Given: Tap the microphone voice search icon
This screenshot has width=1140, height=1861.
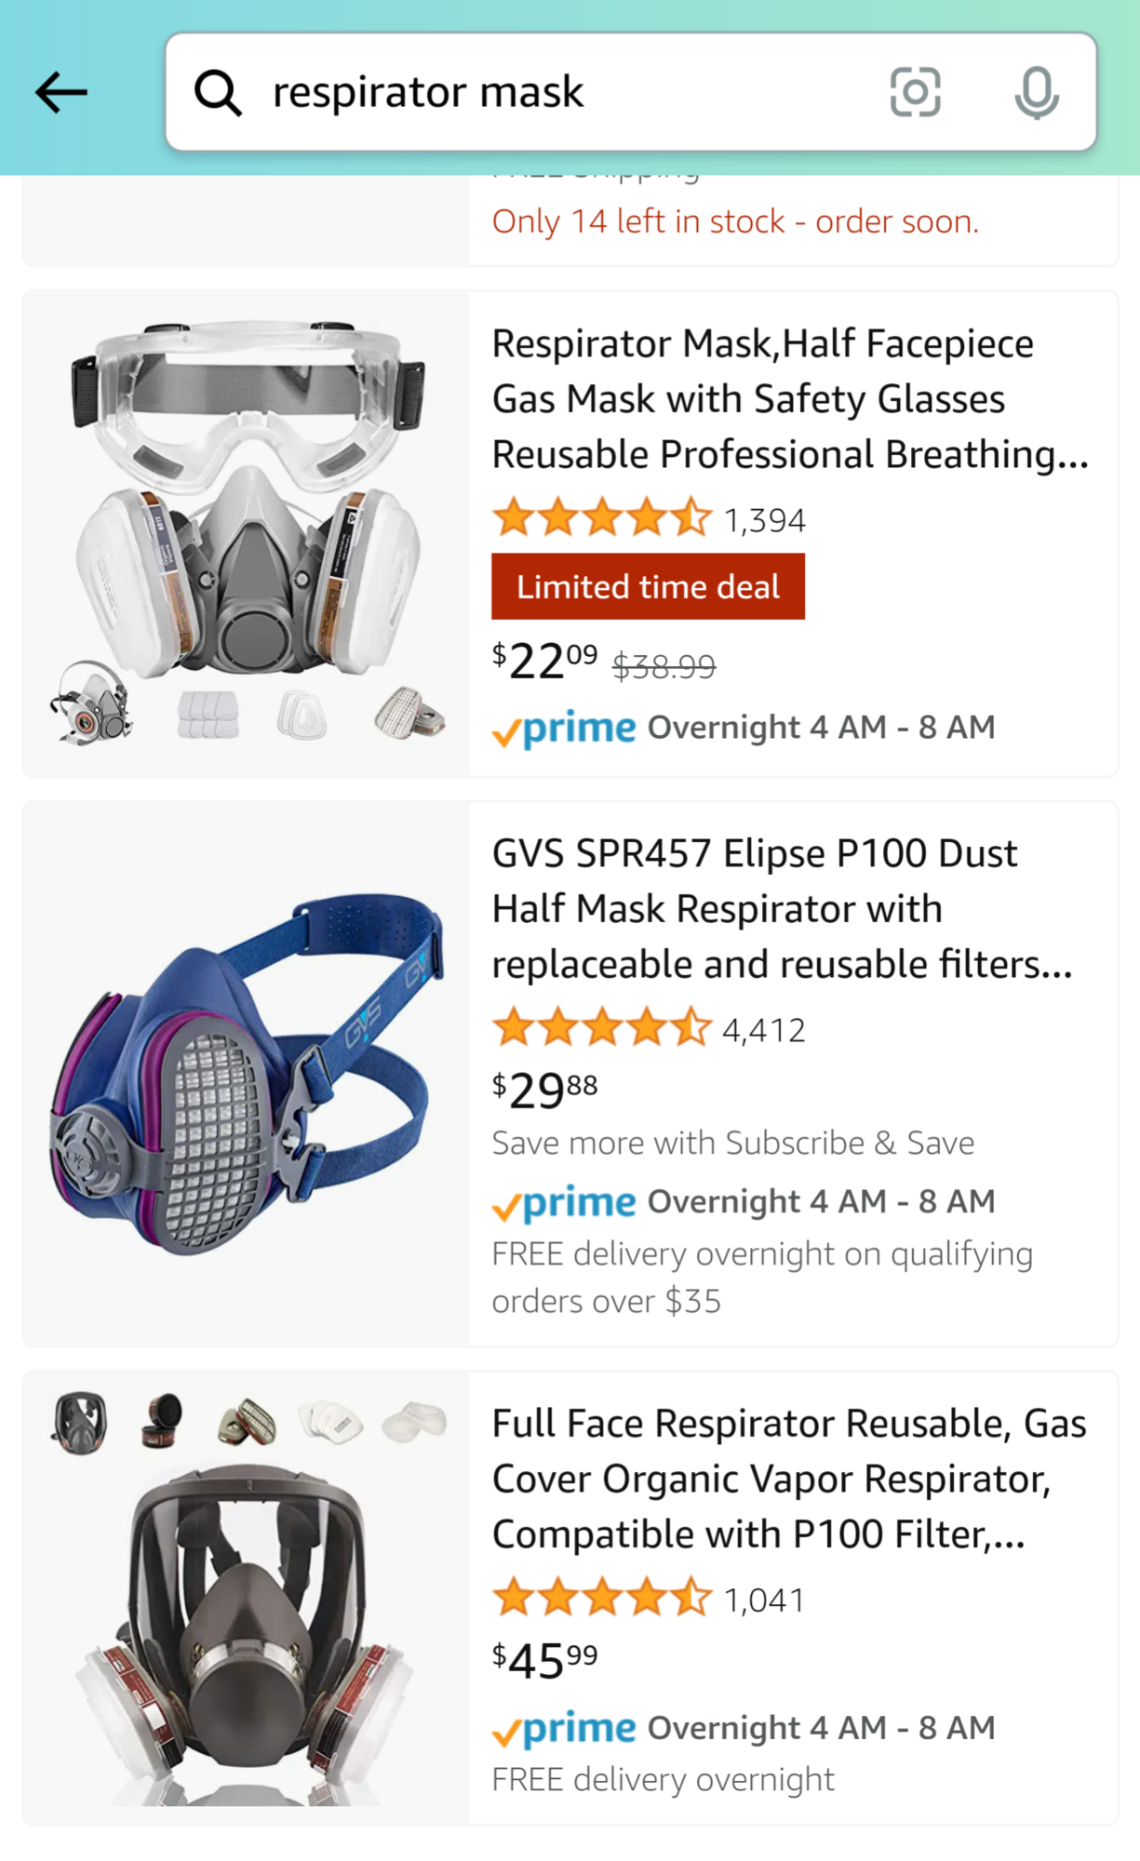Looking at the screenshot, I should pyautogui.click(x=1036, y=92).
